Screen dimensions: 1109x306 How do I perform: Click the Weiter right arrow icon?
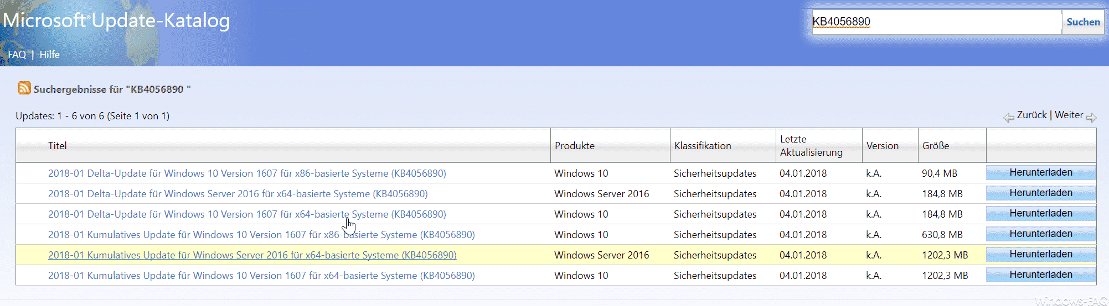(x=1091, y=118)
